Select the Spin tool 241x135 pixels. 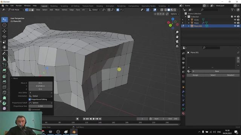4,103
